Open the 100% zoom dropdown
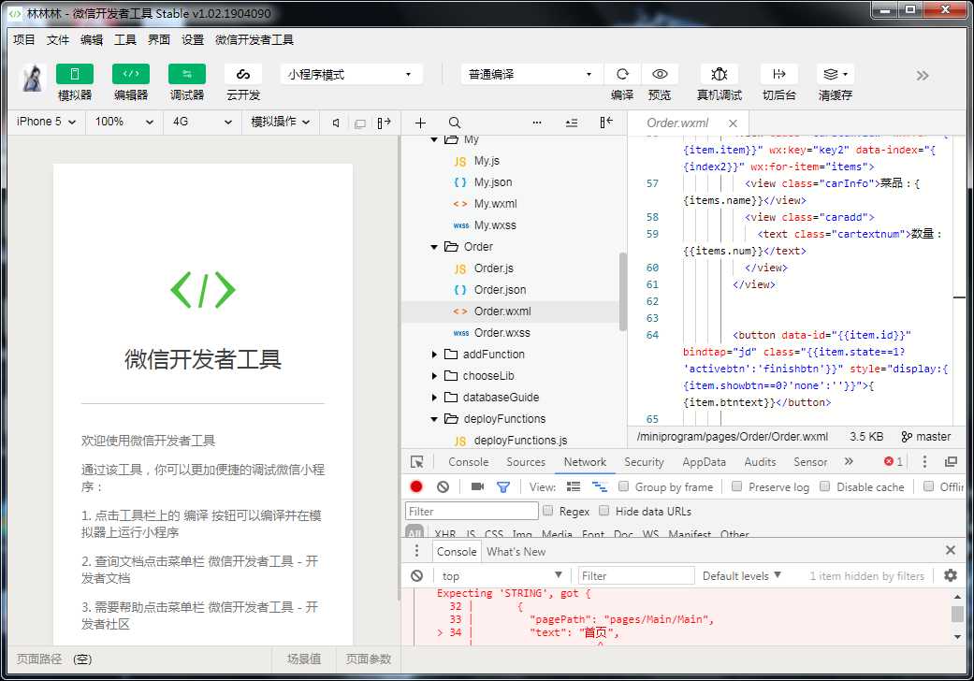 pos(124,122)
